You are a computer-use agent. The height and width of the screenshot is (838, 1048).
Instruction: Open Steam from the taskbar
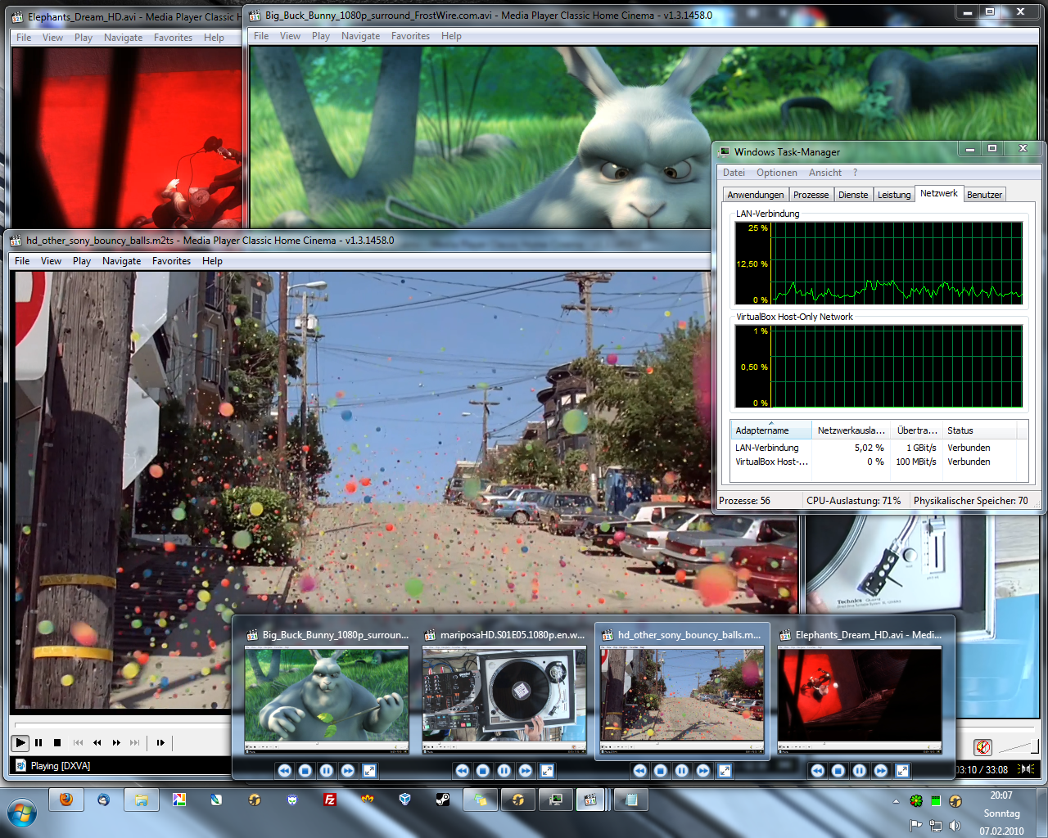(442, 800)
